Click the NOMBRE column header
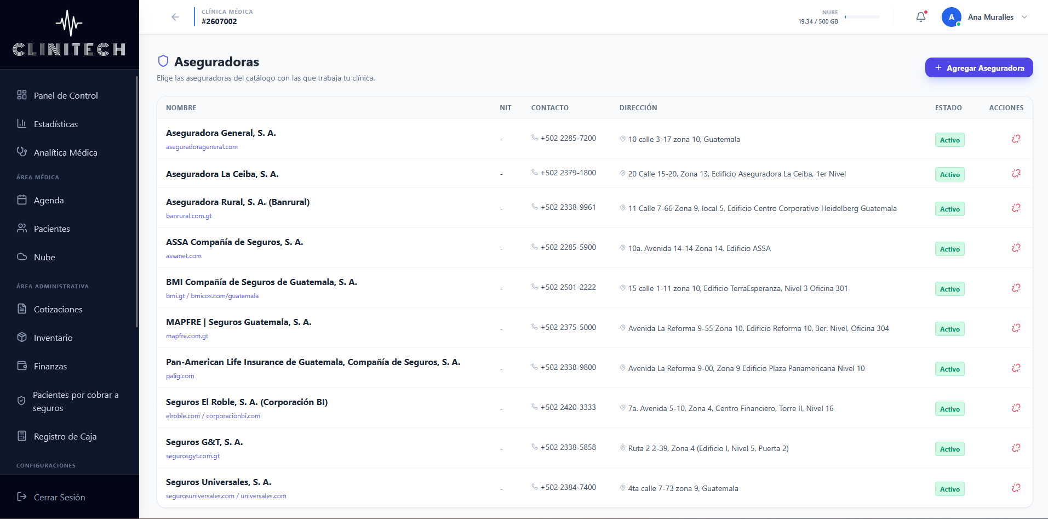 point(181,108)
